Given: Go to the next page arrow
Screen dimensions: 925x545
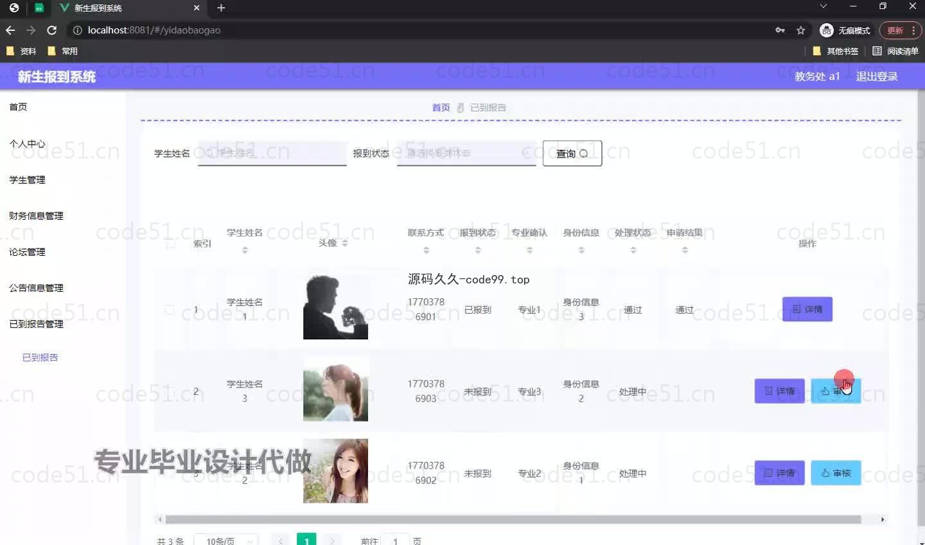Looking at the screenshot, I should click(x=332, y=541).
